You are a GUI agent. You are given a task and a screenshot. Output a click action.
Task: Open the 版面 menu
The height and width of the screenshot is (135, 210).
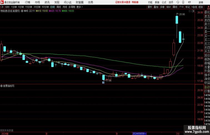[157, 2]
